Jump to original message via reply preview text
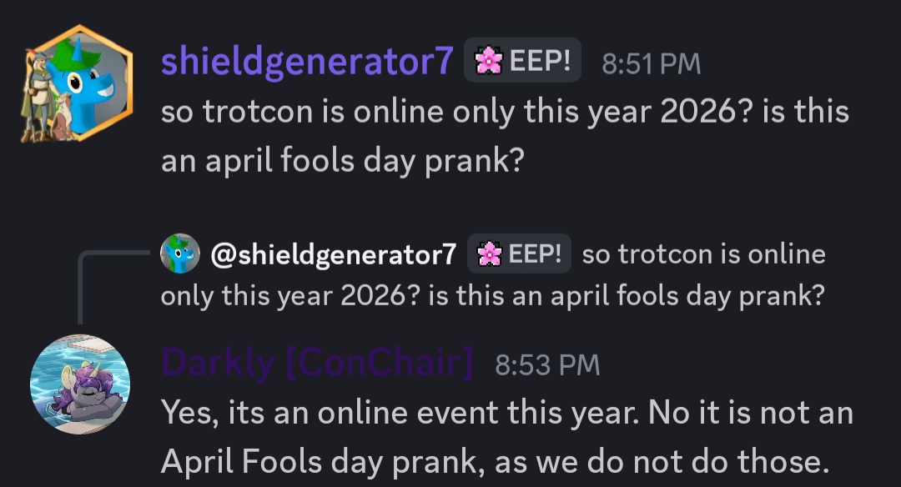 click(x=702, y=254)
